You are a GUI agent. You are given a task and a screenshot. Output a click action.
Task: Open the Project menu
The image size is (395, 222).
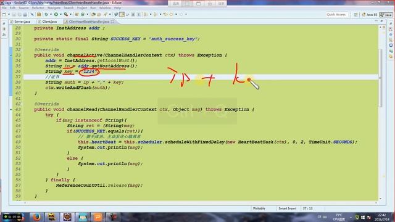pyautogui.click(x=82, y=8)
